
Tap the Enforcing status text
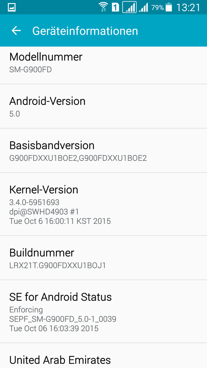tap(26, 310)
